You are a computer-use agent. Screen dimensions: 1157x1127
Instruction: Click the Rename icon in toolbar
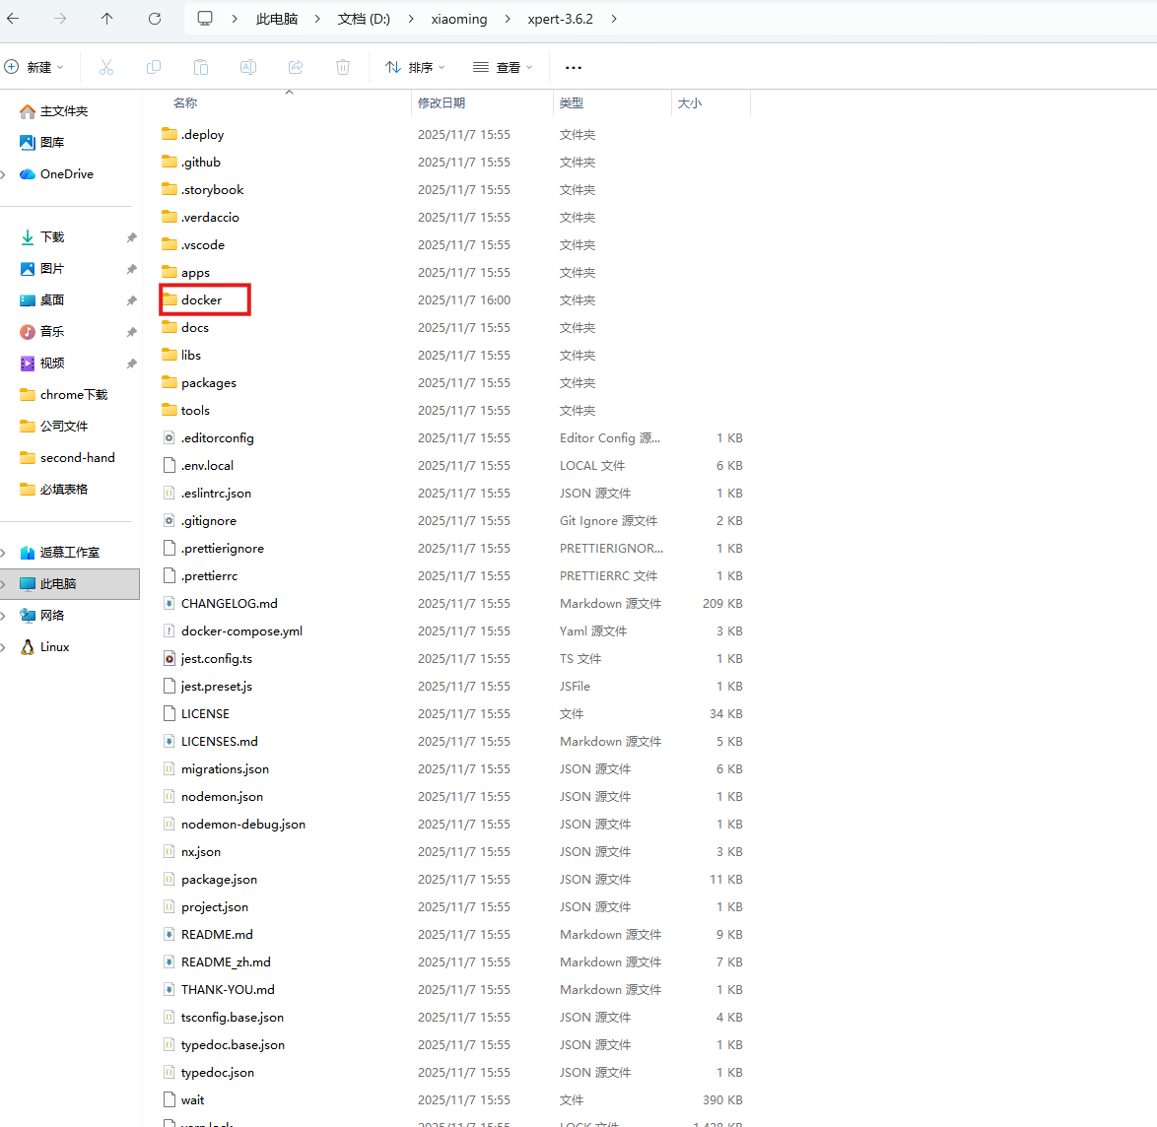[248, 67]
